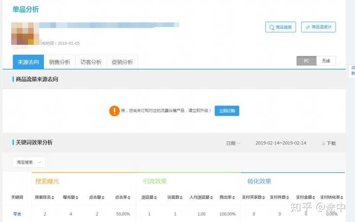This screenshot has height=222, width=355.
Task: Switch to the 销售分析 tab
Action: click(x=59, y=62)
